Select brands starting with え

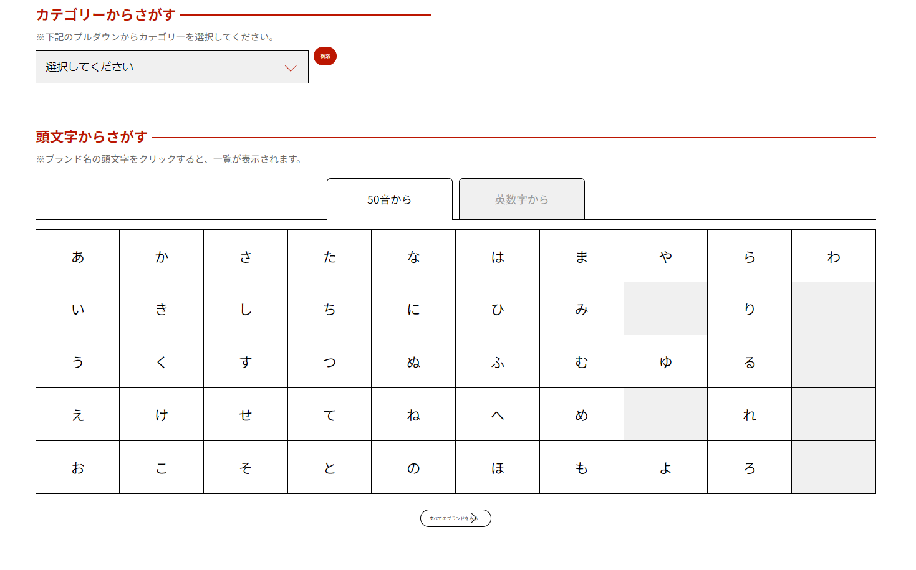coord(78,415)
